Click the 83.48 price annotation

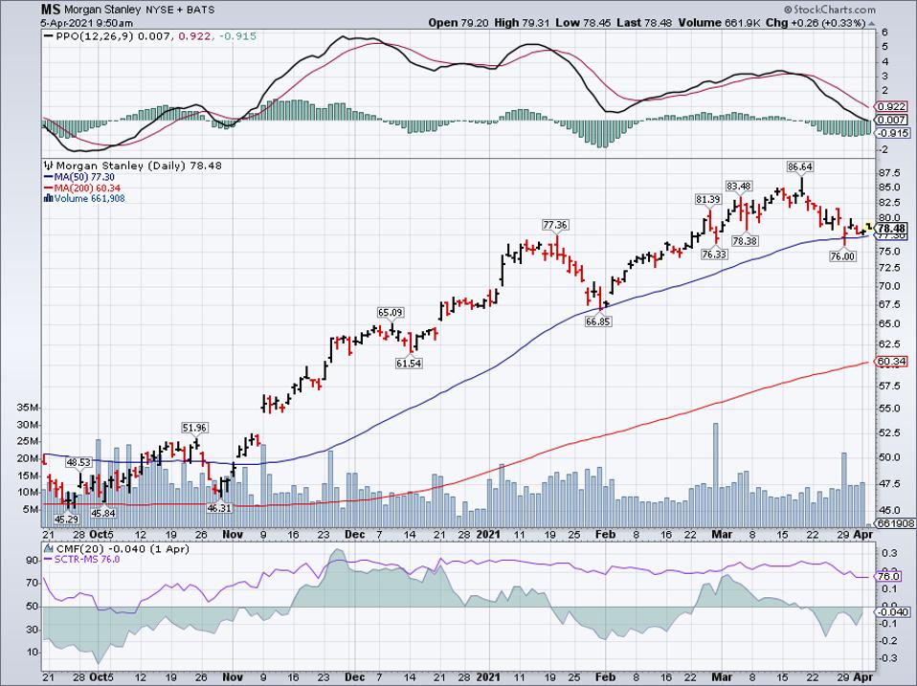tap(739, 186)
